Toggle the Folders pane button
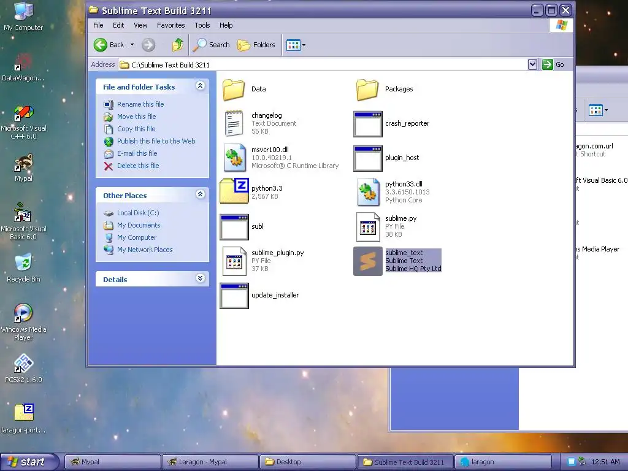Image resolution: width=628 pixels, height=471 pixels. coord(256,45)
